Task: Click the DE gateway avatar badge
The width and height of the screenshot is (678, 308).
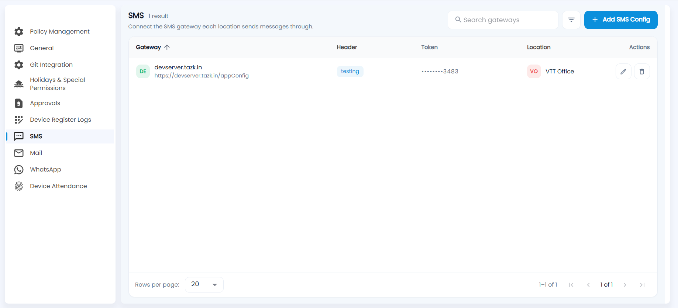Action: 143,72
